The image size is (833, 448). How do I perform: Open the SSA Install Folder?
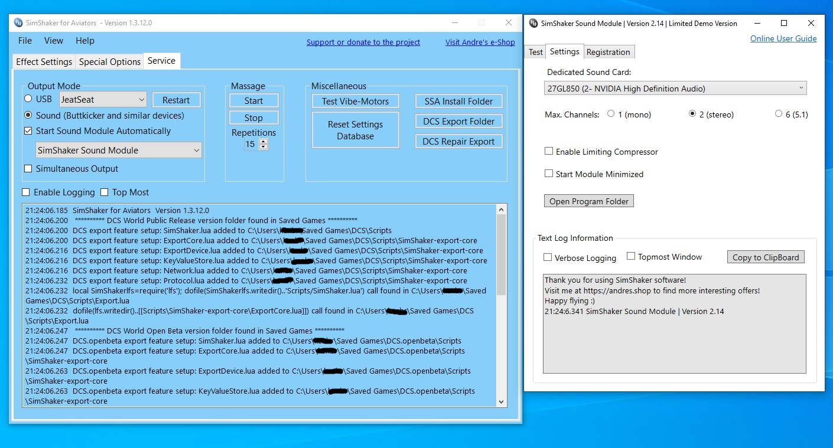(x=459, y=102)
